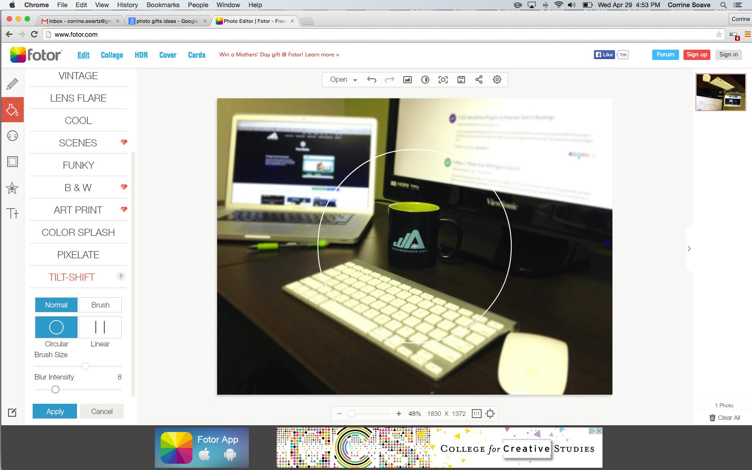The height and width of the screenshot is (470, 752).
Task: Open the Open file dropdown
Action: (343, 80)
